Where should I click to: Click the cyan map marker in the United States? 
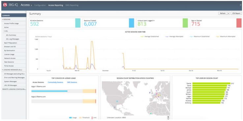pyautogui.click(x=117, y=101)
